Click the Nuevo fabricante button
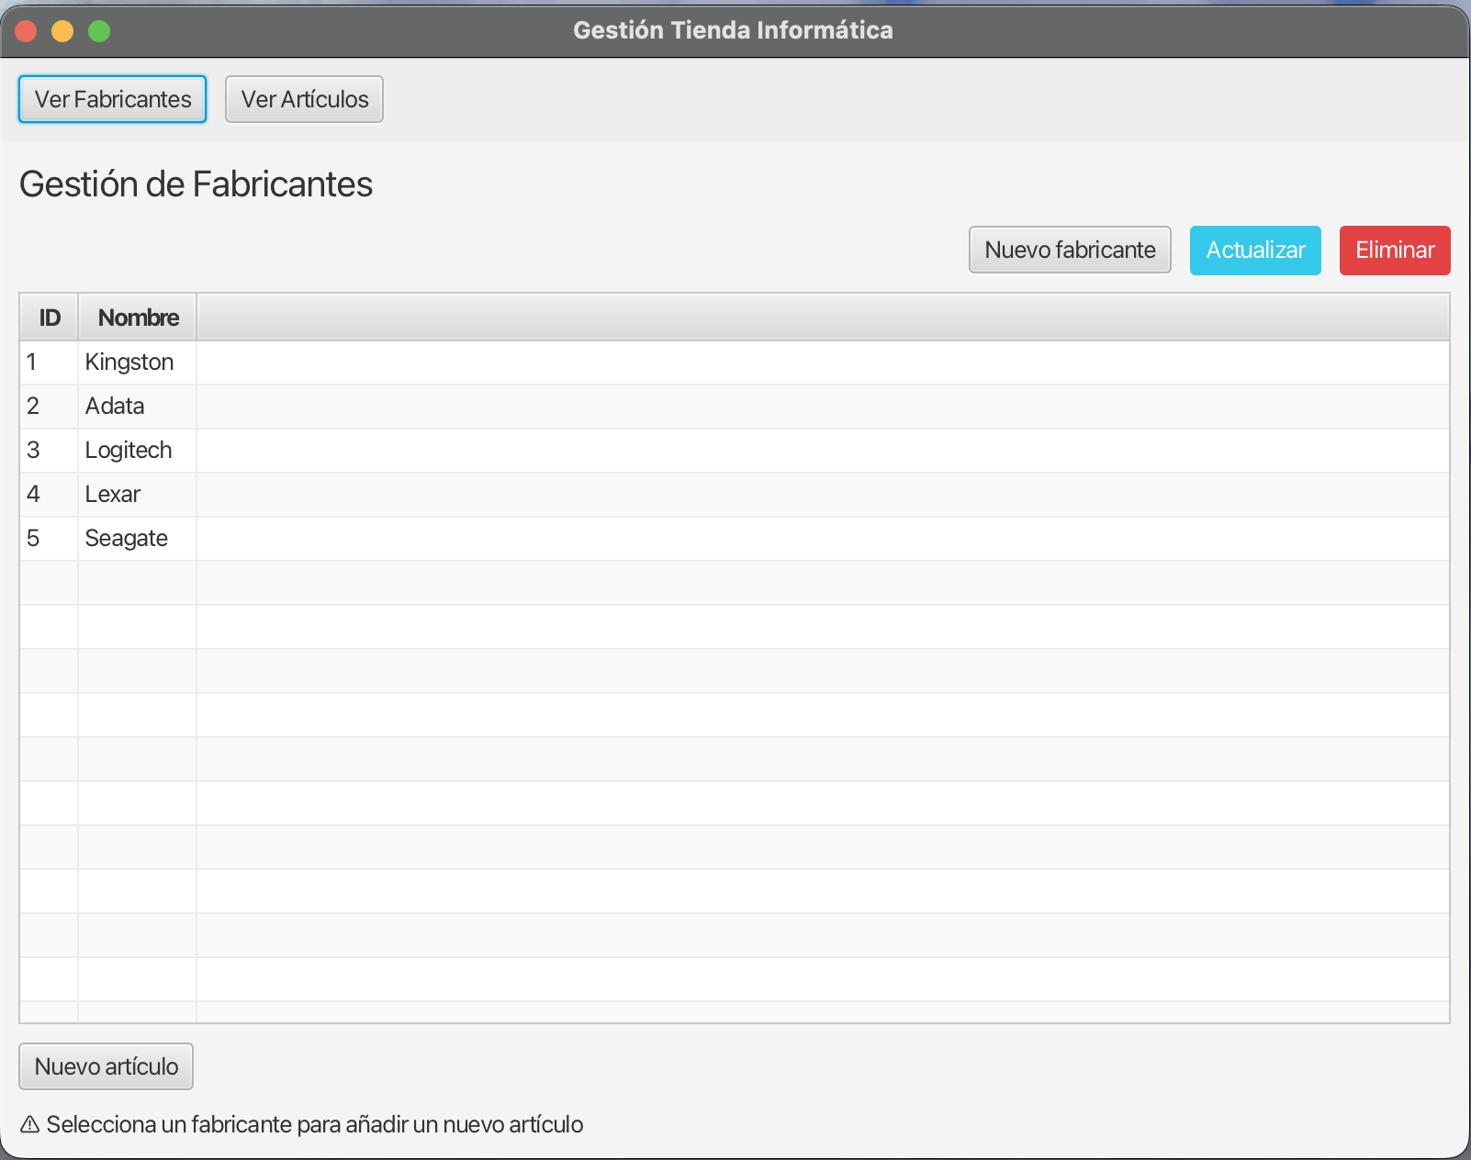The width and height of the screenshot is (1471, 1160). click(x=1070, y=250)
